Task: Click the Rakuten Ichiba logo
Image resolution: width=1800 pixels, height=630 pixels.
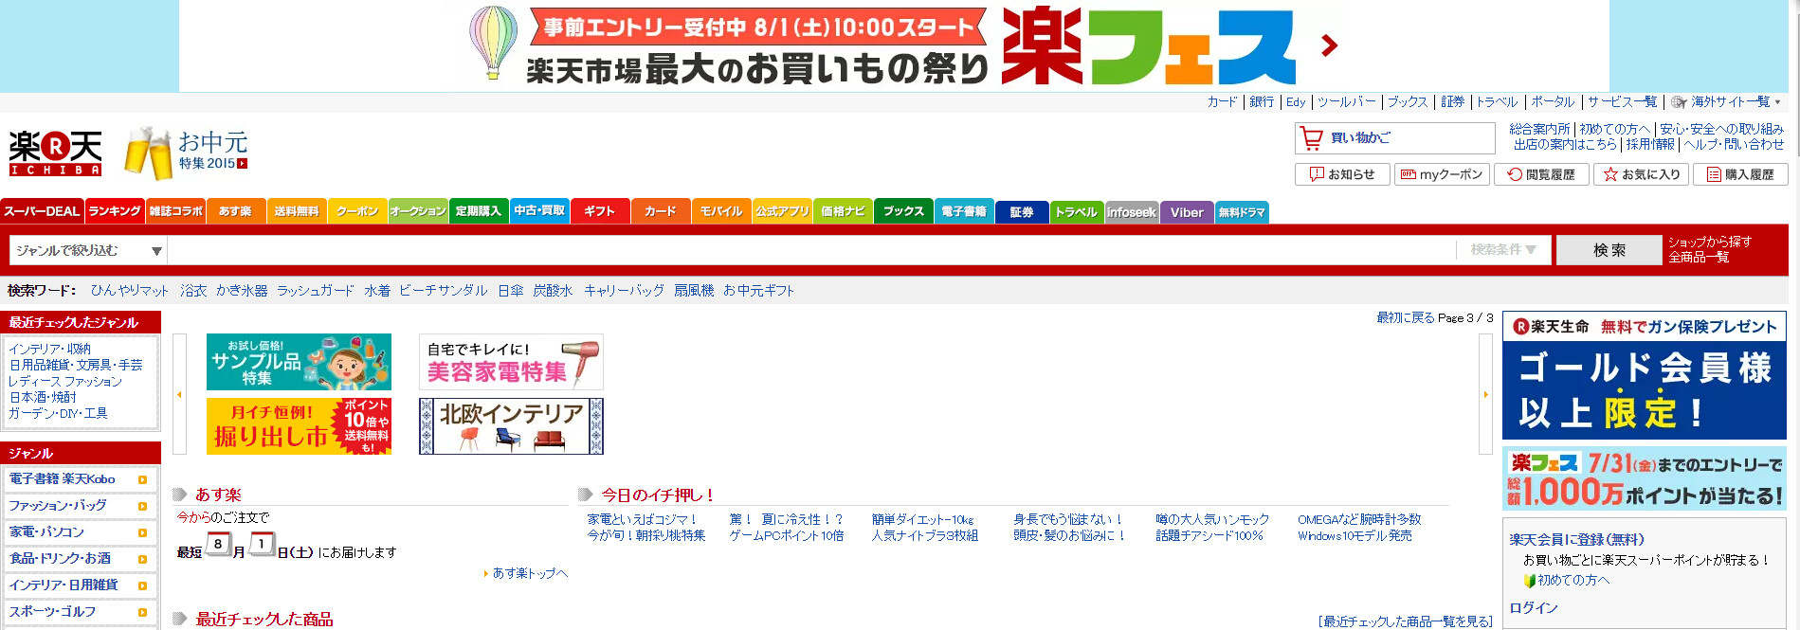Action: 55,153
